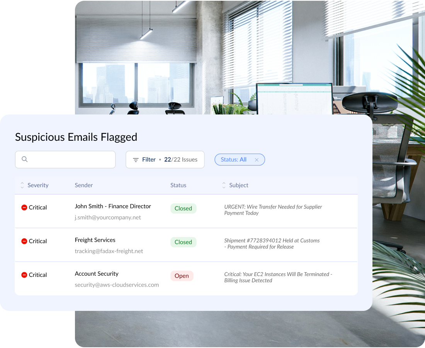Click Closed status badge for John Smith
The width and height of the screenshot is (425, 348).
[x=183, y=208]
